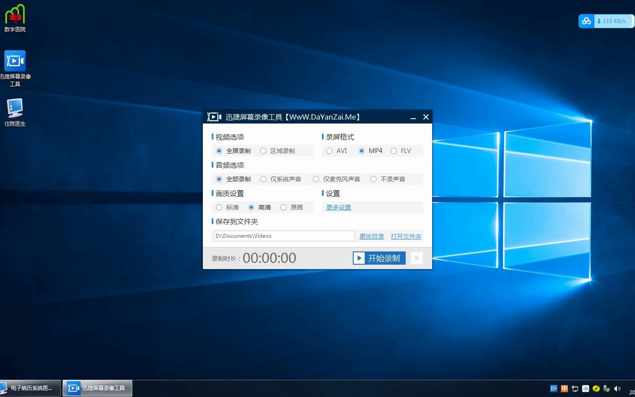Click the yellow 360 security tray icon

pyautogui.click(x=596, y=389)
